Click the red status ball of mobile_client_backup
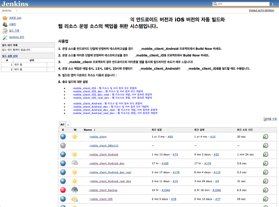 (x=63, y=190)
